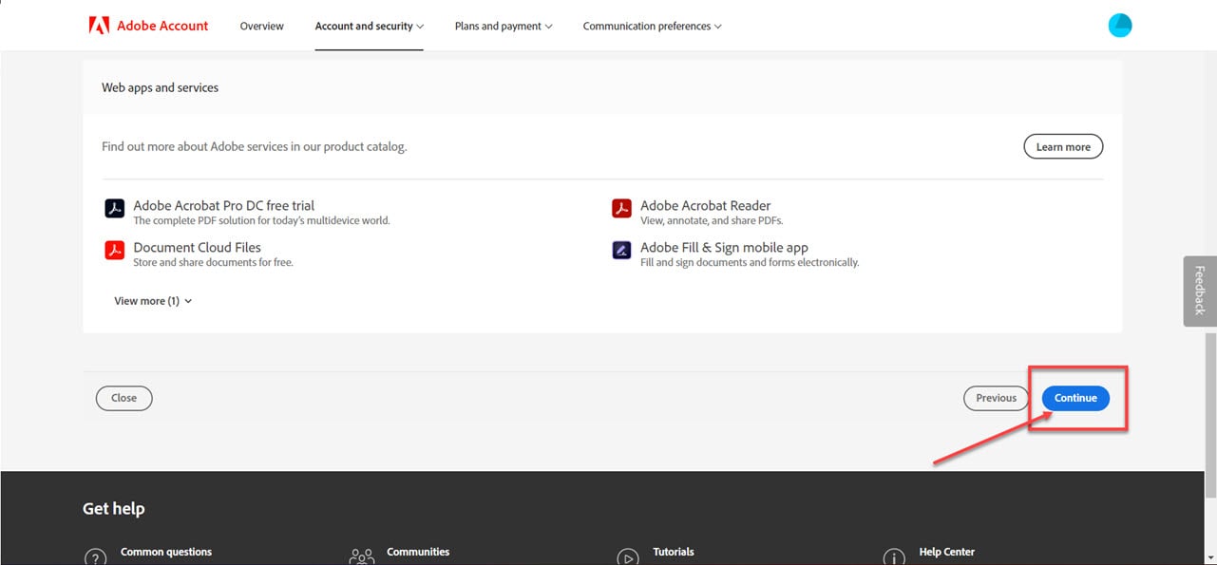Open the Feedback side tab

pos(1200,292)
